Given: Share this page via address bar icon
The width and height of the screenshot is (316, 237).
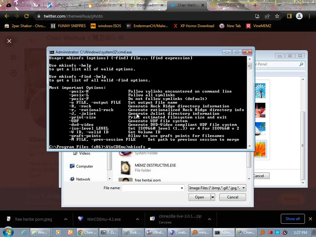Looking at the screenshot, I should coord(267,16).
